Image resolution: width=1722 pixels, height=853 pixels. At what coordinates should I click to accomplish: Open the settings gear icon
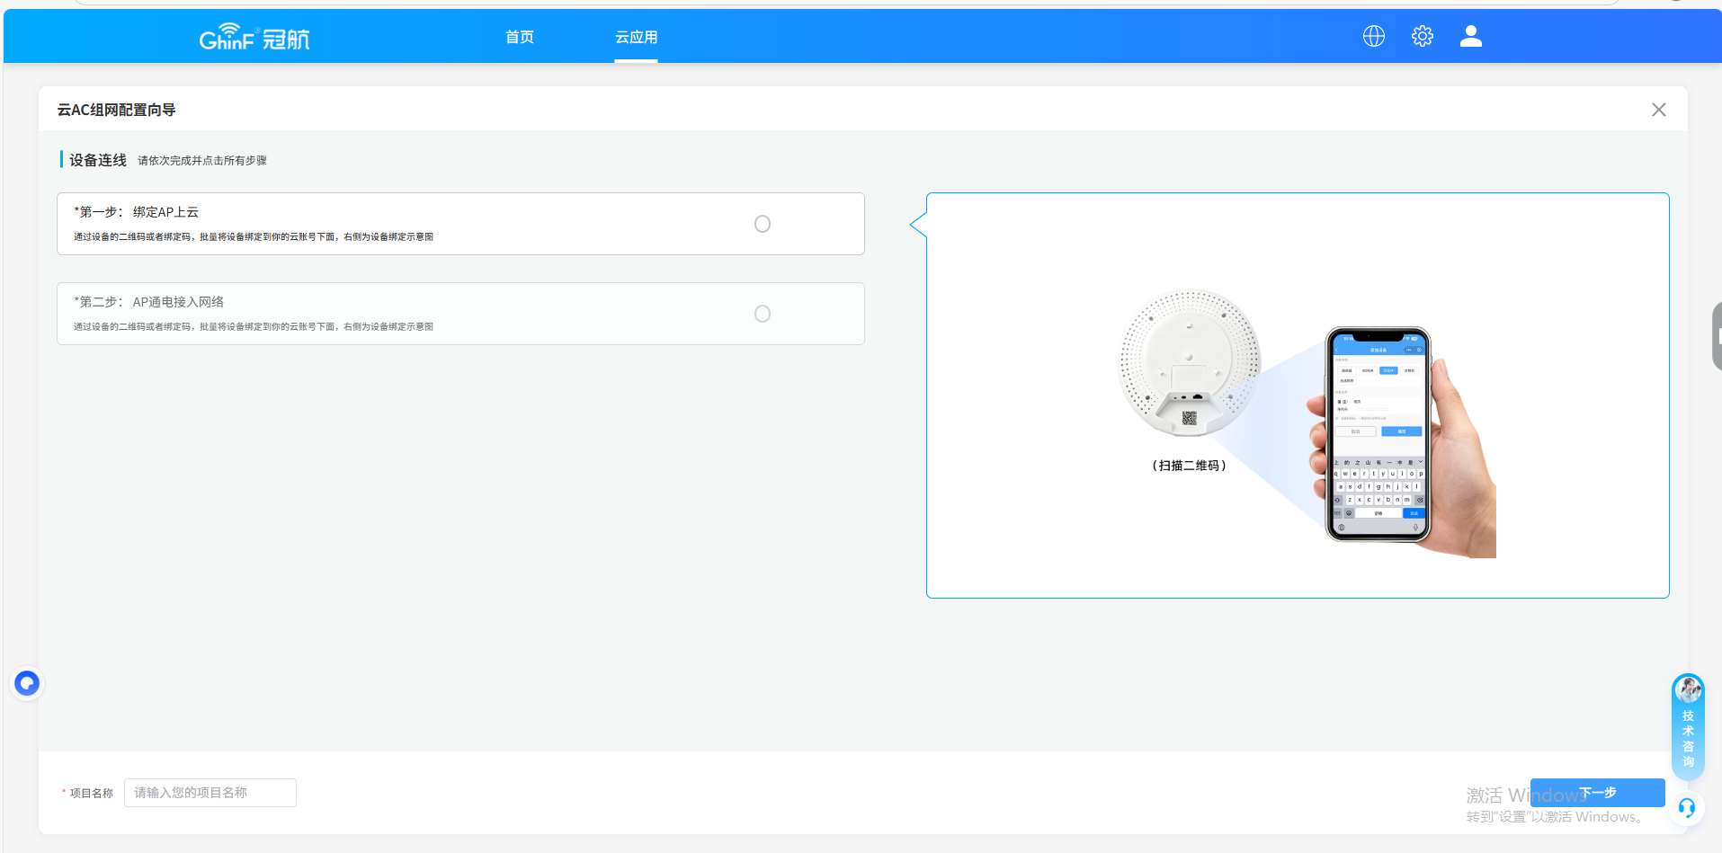[1422, 36]
